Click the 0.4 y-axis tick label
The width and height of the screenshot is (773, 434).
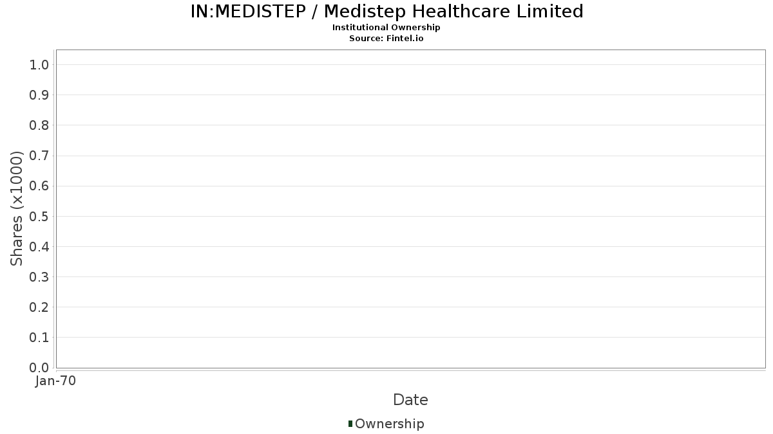pos(39,247)
